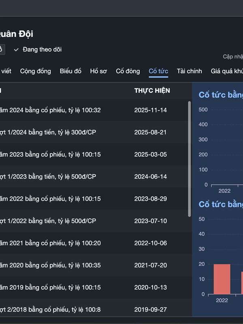
Task: Click the checkmark icon beside Đang theo dõi
Action: (16, 50)
